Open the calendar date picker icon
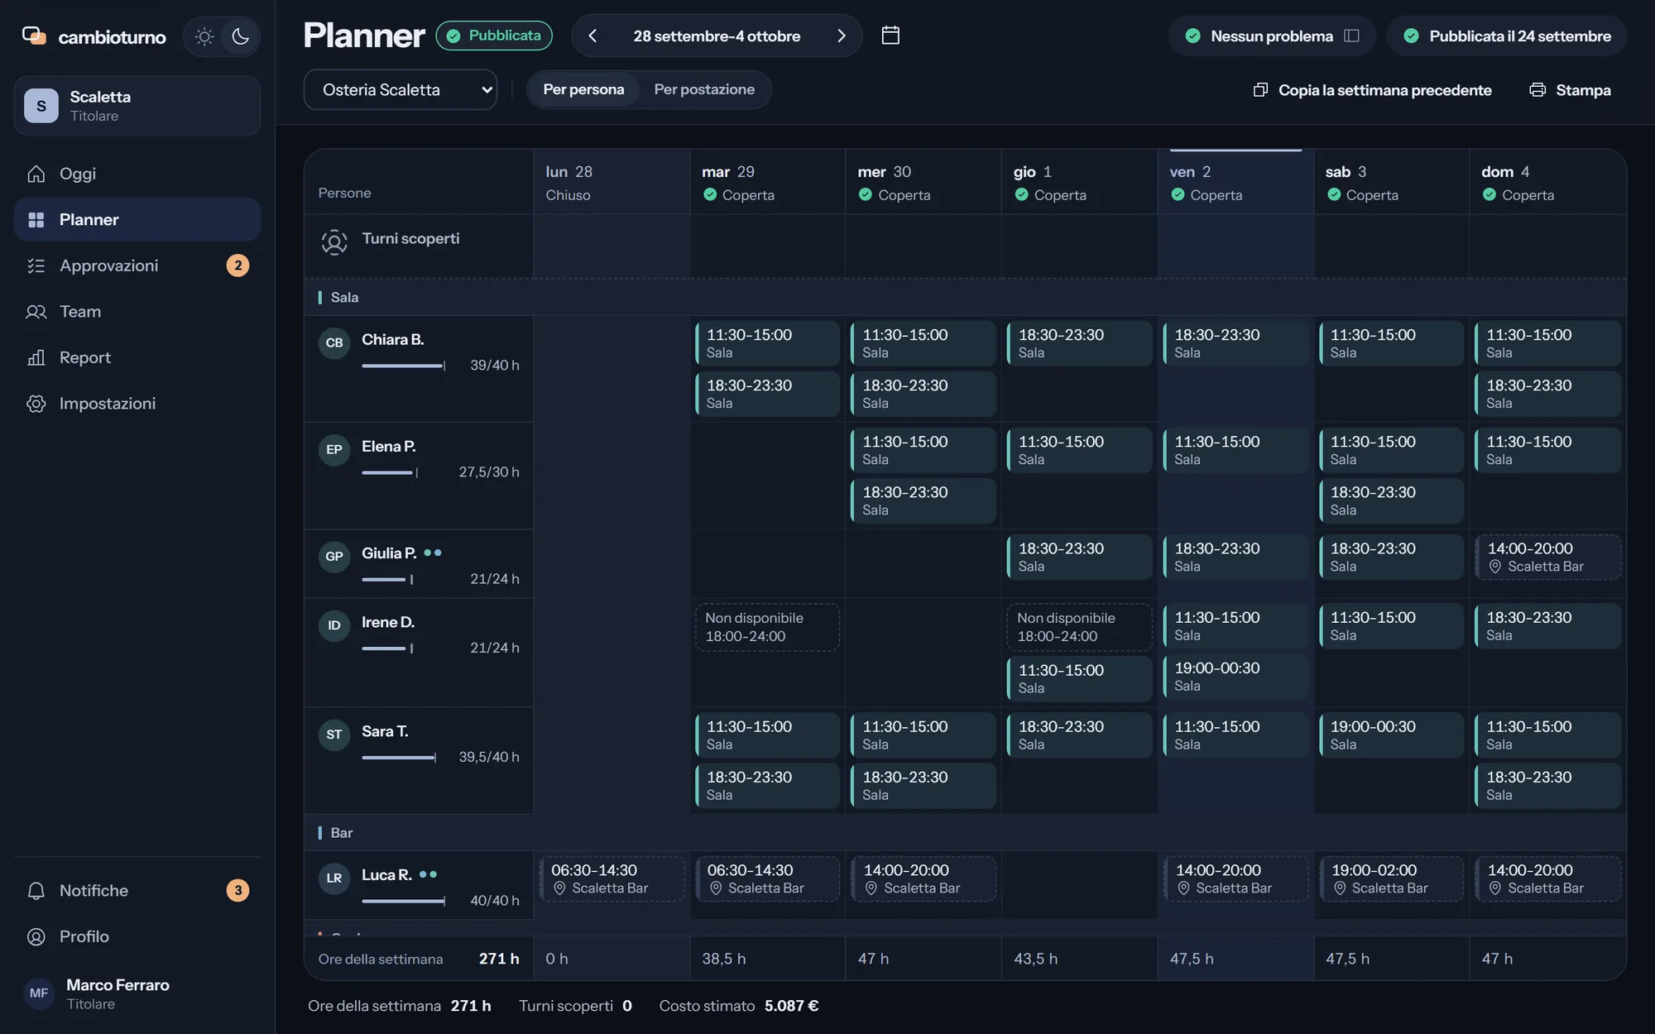1655x1034 pixels. click(x=890, y=36)
